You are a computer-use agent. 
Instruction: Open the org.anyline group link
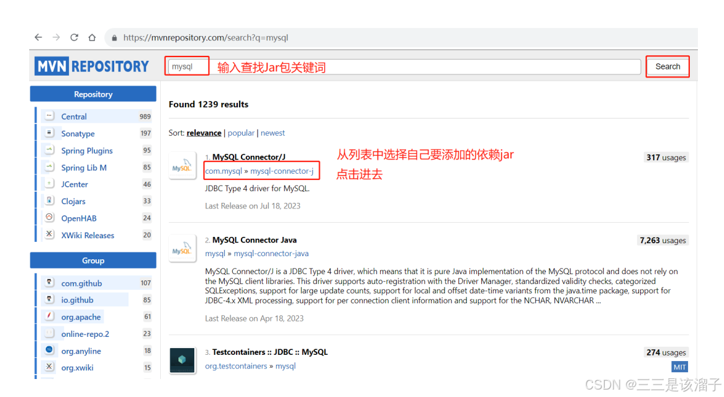tap(81, 351)
